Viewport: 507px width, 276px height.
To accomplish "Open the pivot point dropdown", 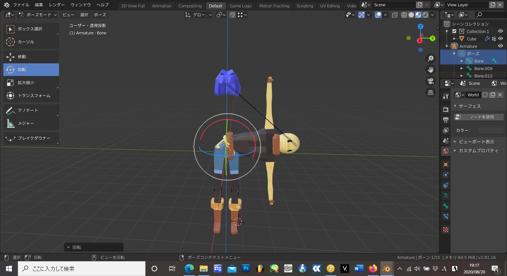I will point(222,15).
